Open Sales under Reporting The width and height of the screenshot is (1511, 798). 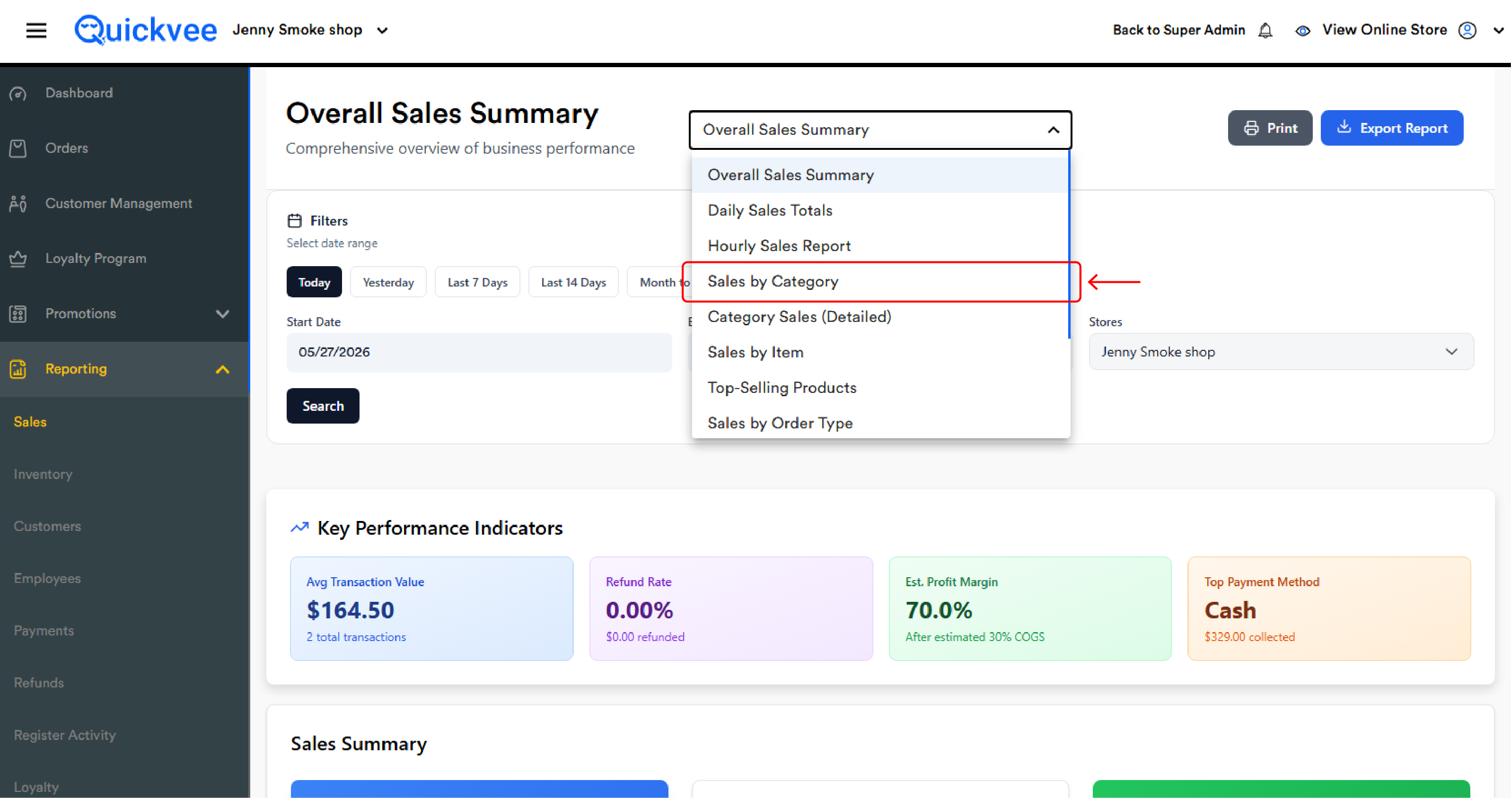coord(30,422)
